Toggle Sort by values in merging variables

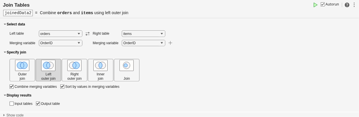point(62,87)
